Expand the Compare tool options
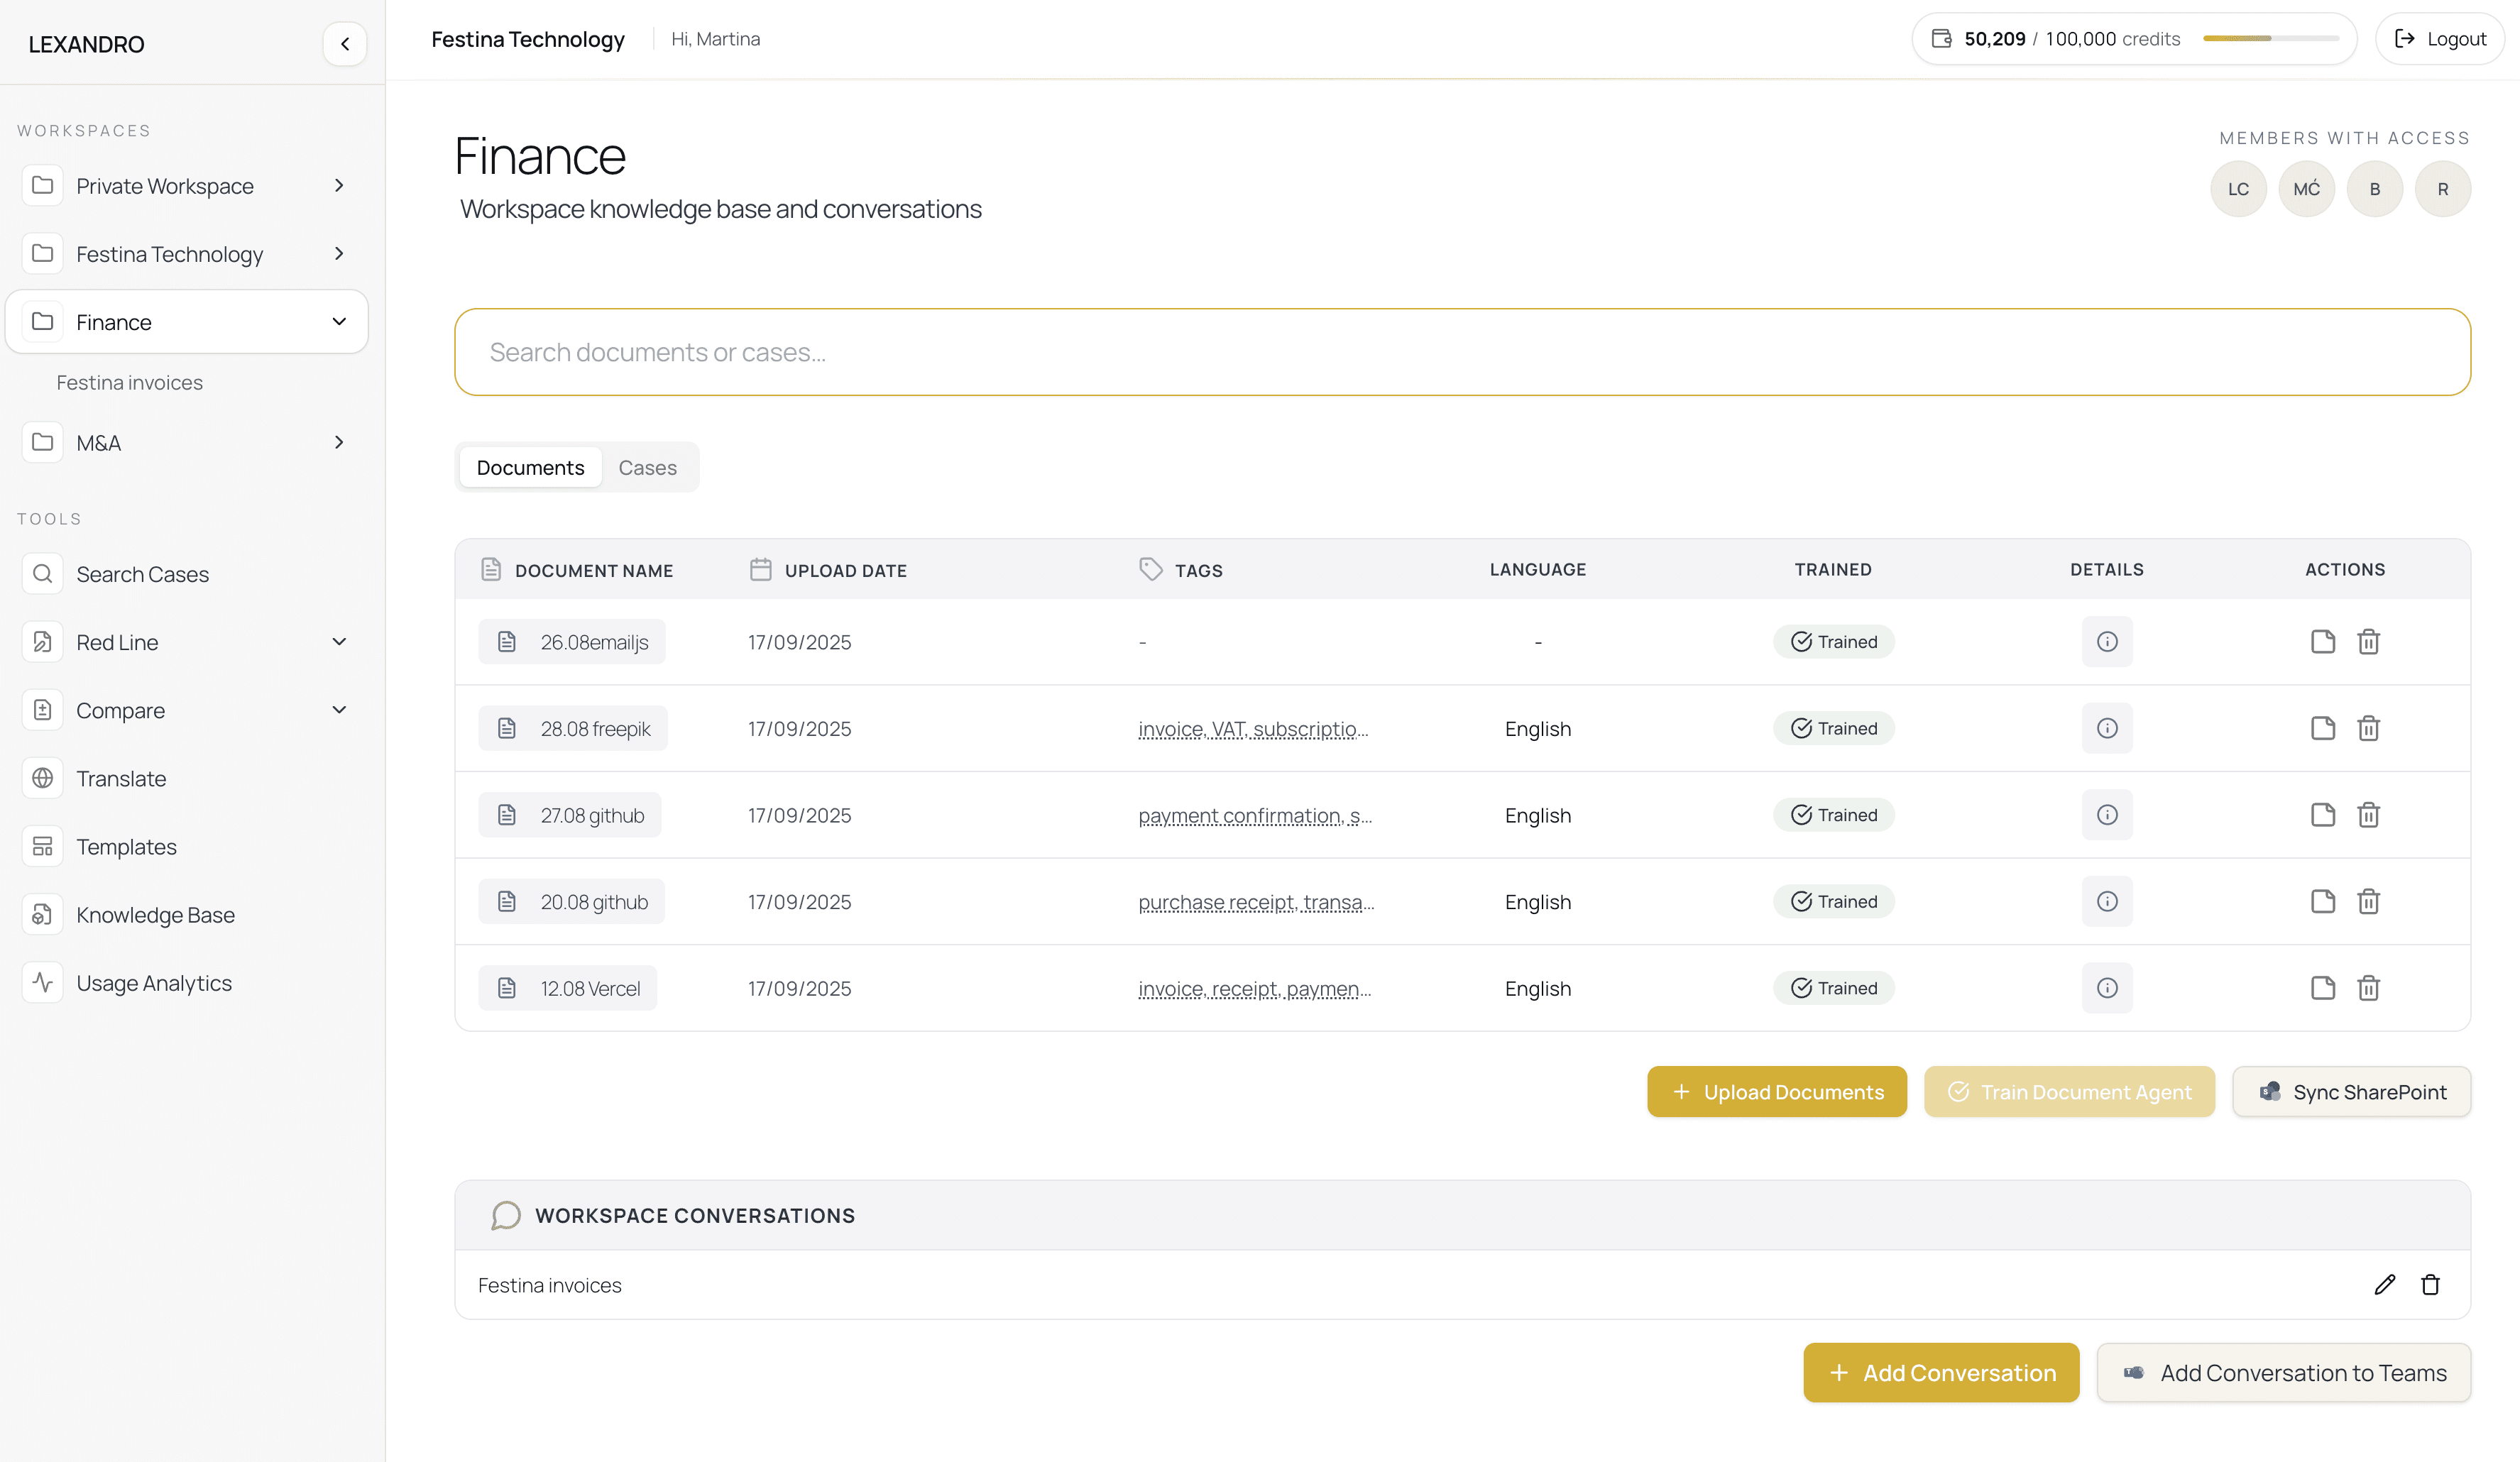The image size is (2520, 1462). click(x=339, y=710)
